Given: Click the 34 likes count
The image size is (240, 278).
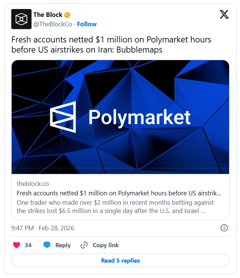Looking at the screenshot, I should 28,245.
